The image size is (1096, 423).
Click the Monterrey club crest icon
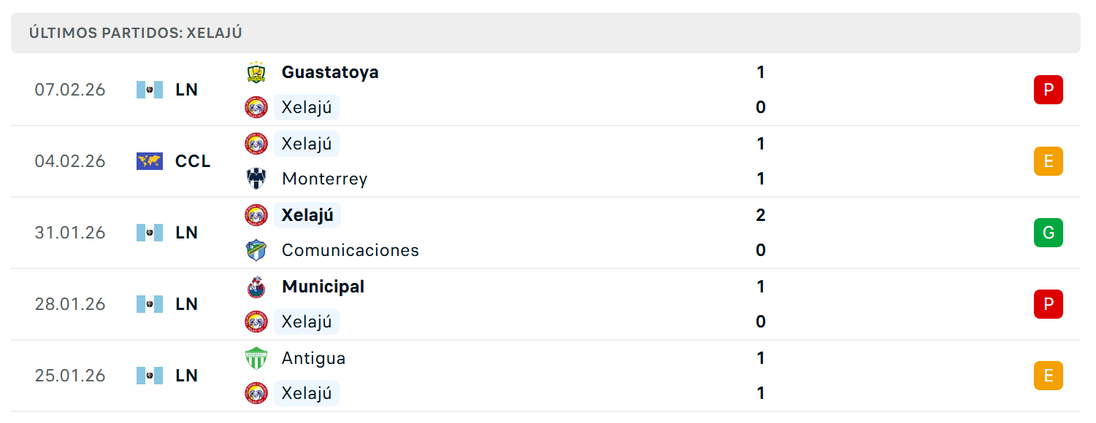256,179
